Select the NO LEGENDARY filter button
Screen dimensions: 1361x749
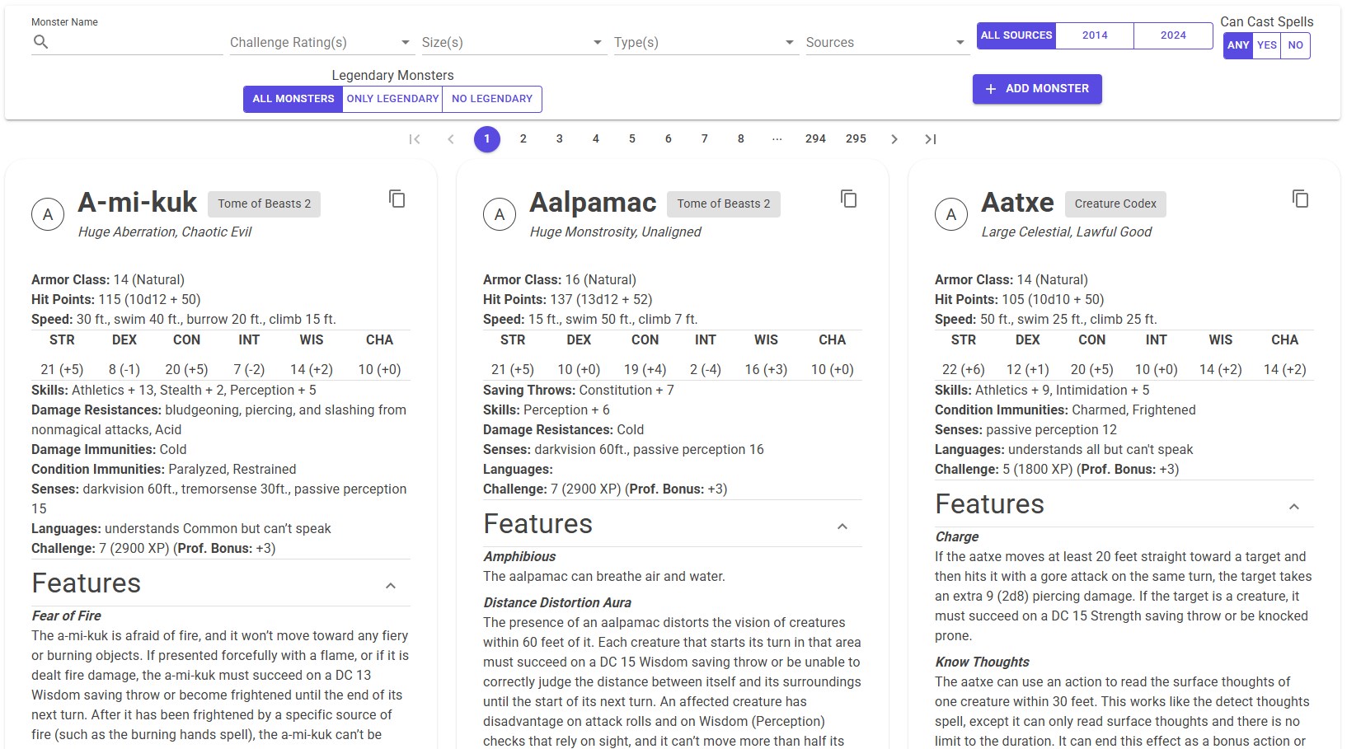(491, 98)
